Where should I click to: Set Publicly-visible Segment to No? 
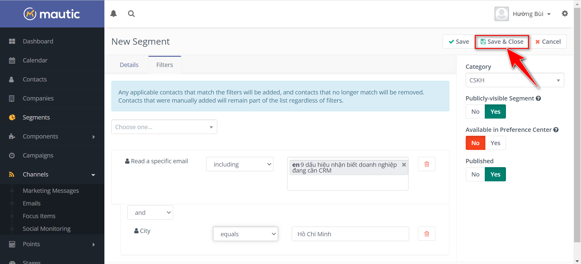(475, 112)
